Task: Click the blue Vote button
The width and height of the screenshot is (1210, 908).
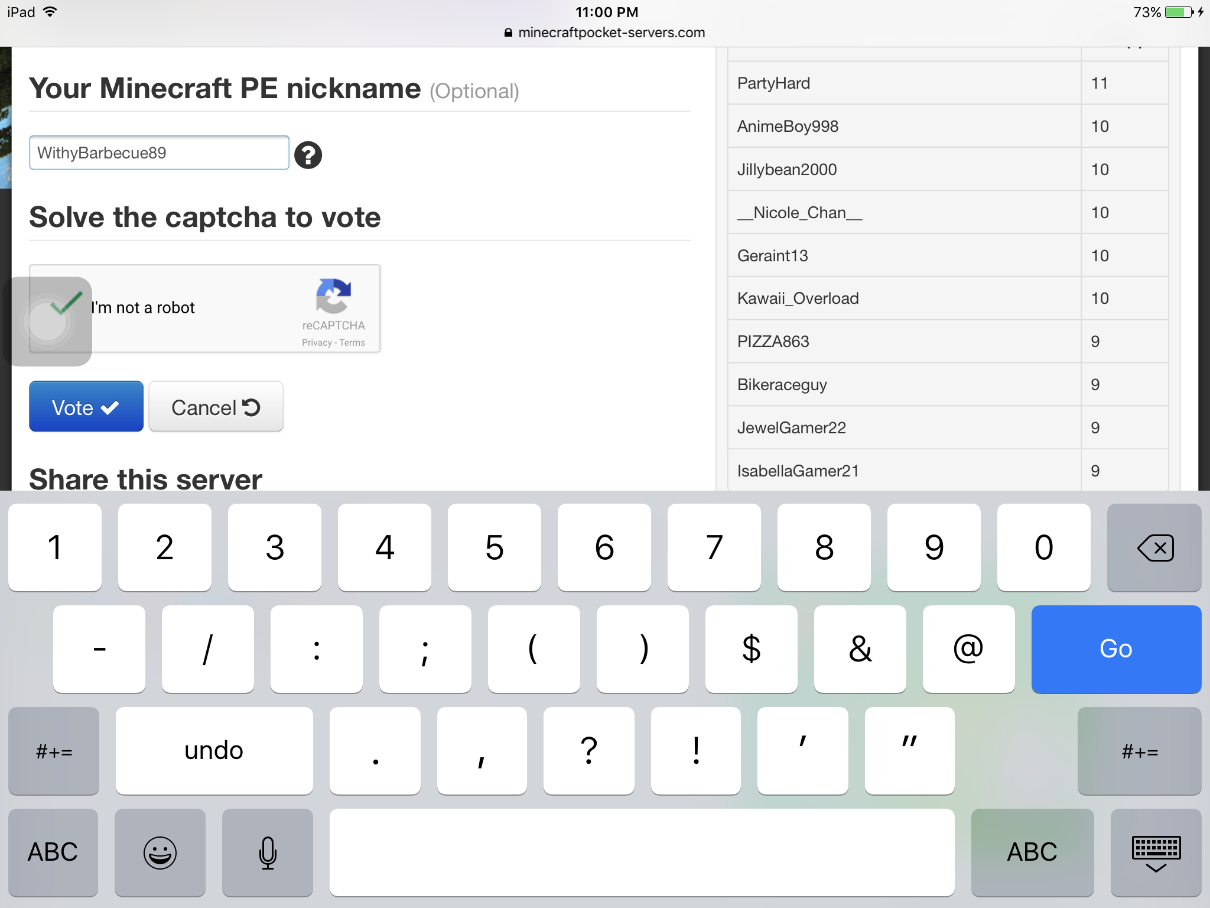Action: click(x=86, y=407)
